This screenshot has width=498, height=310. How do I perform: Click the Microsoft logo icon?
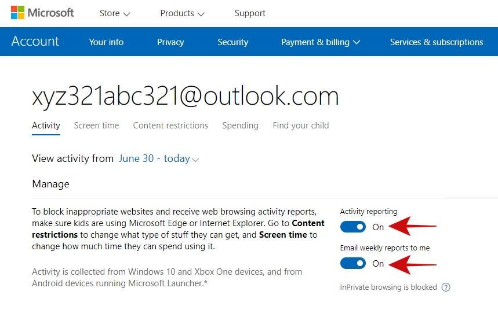[x=17, y=13]
